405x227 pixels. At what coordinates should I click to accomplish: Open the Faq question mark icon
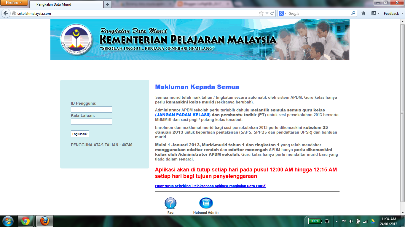[170, 203]
